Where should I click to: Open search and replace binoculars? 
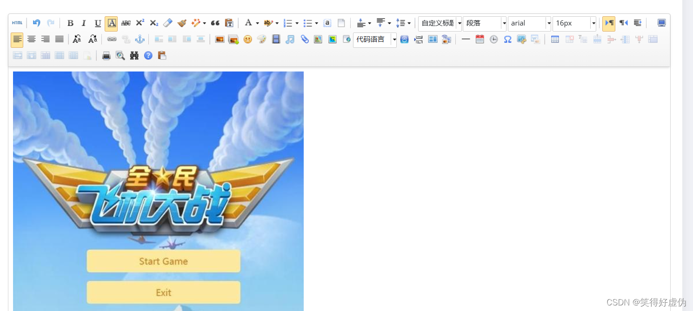click(134, 56)
